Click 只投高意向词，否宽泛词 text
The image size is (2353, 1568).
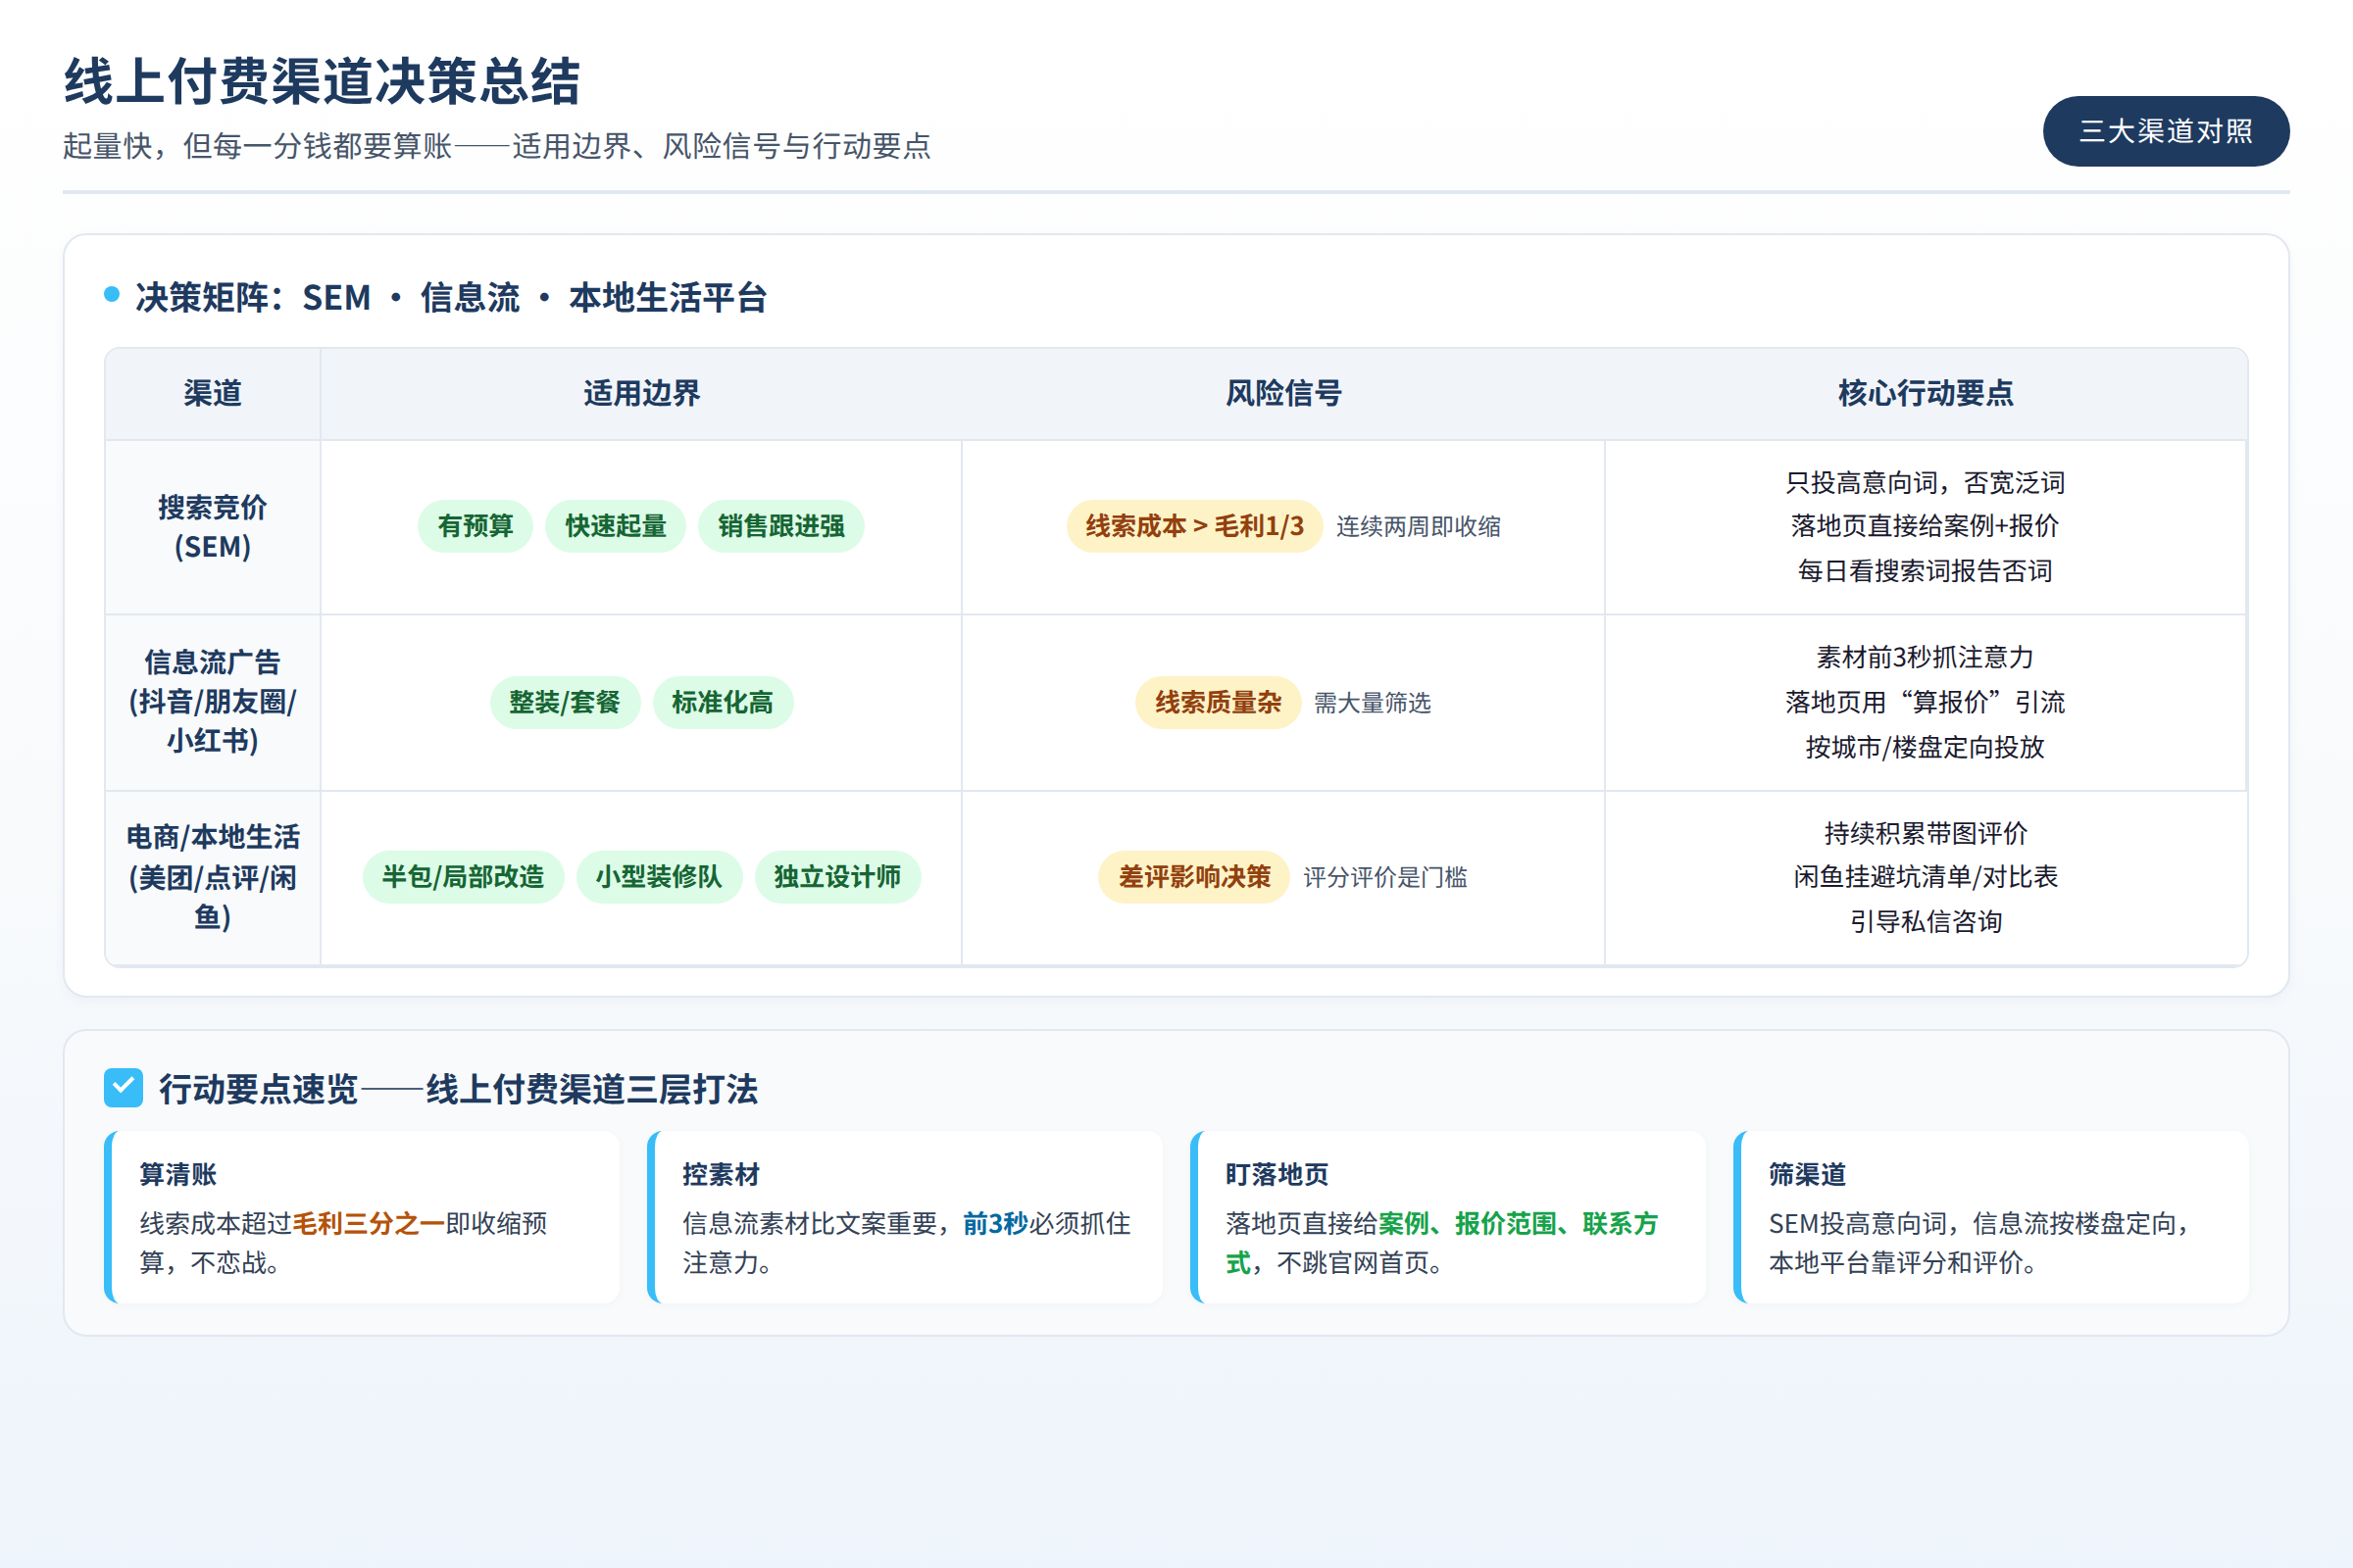pyautogui.click(x=1925, y=483)
